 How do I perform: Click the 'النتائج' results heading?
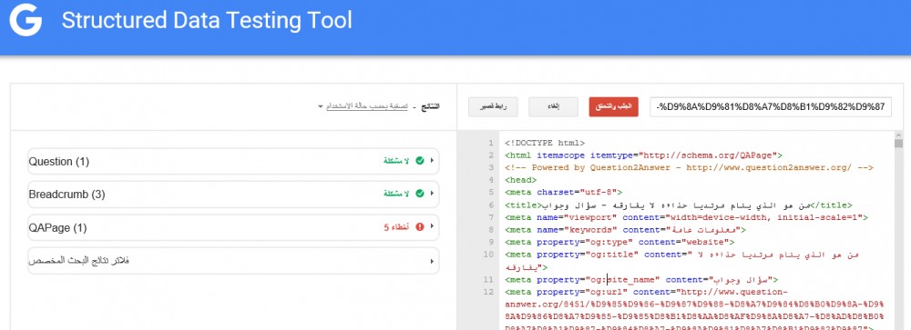[430, 106]
